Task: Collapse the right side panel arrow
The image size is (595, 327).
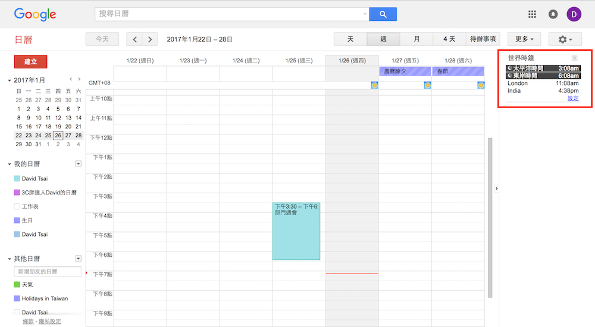Action: (x=497, y=188)
